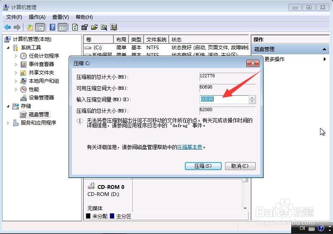
Task: Click the 磁盘管理 actions header
Action: pos(290,49)
